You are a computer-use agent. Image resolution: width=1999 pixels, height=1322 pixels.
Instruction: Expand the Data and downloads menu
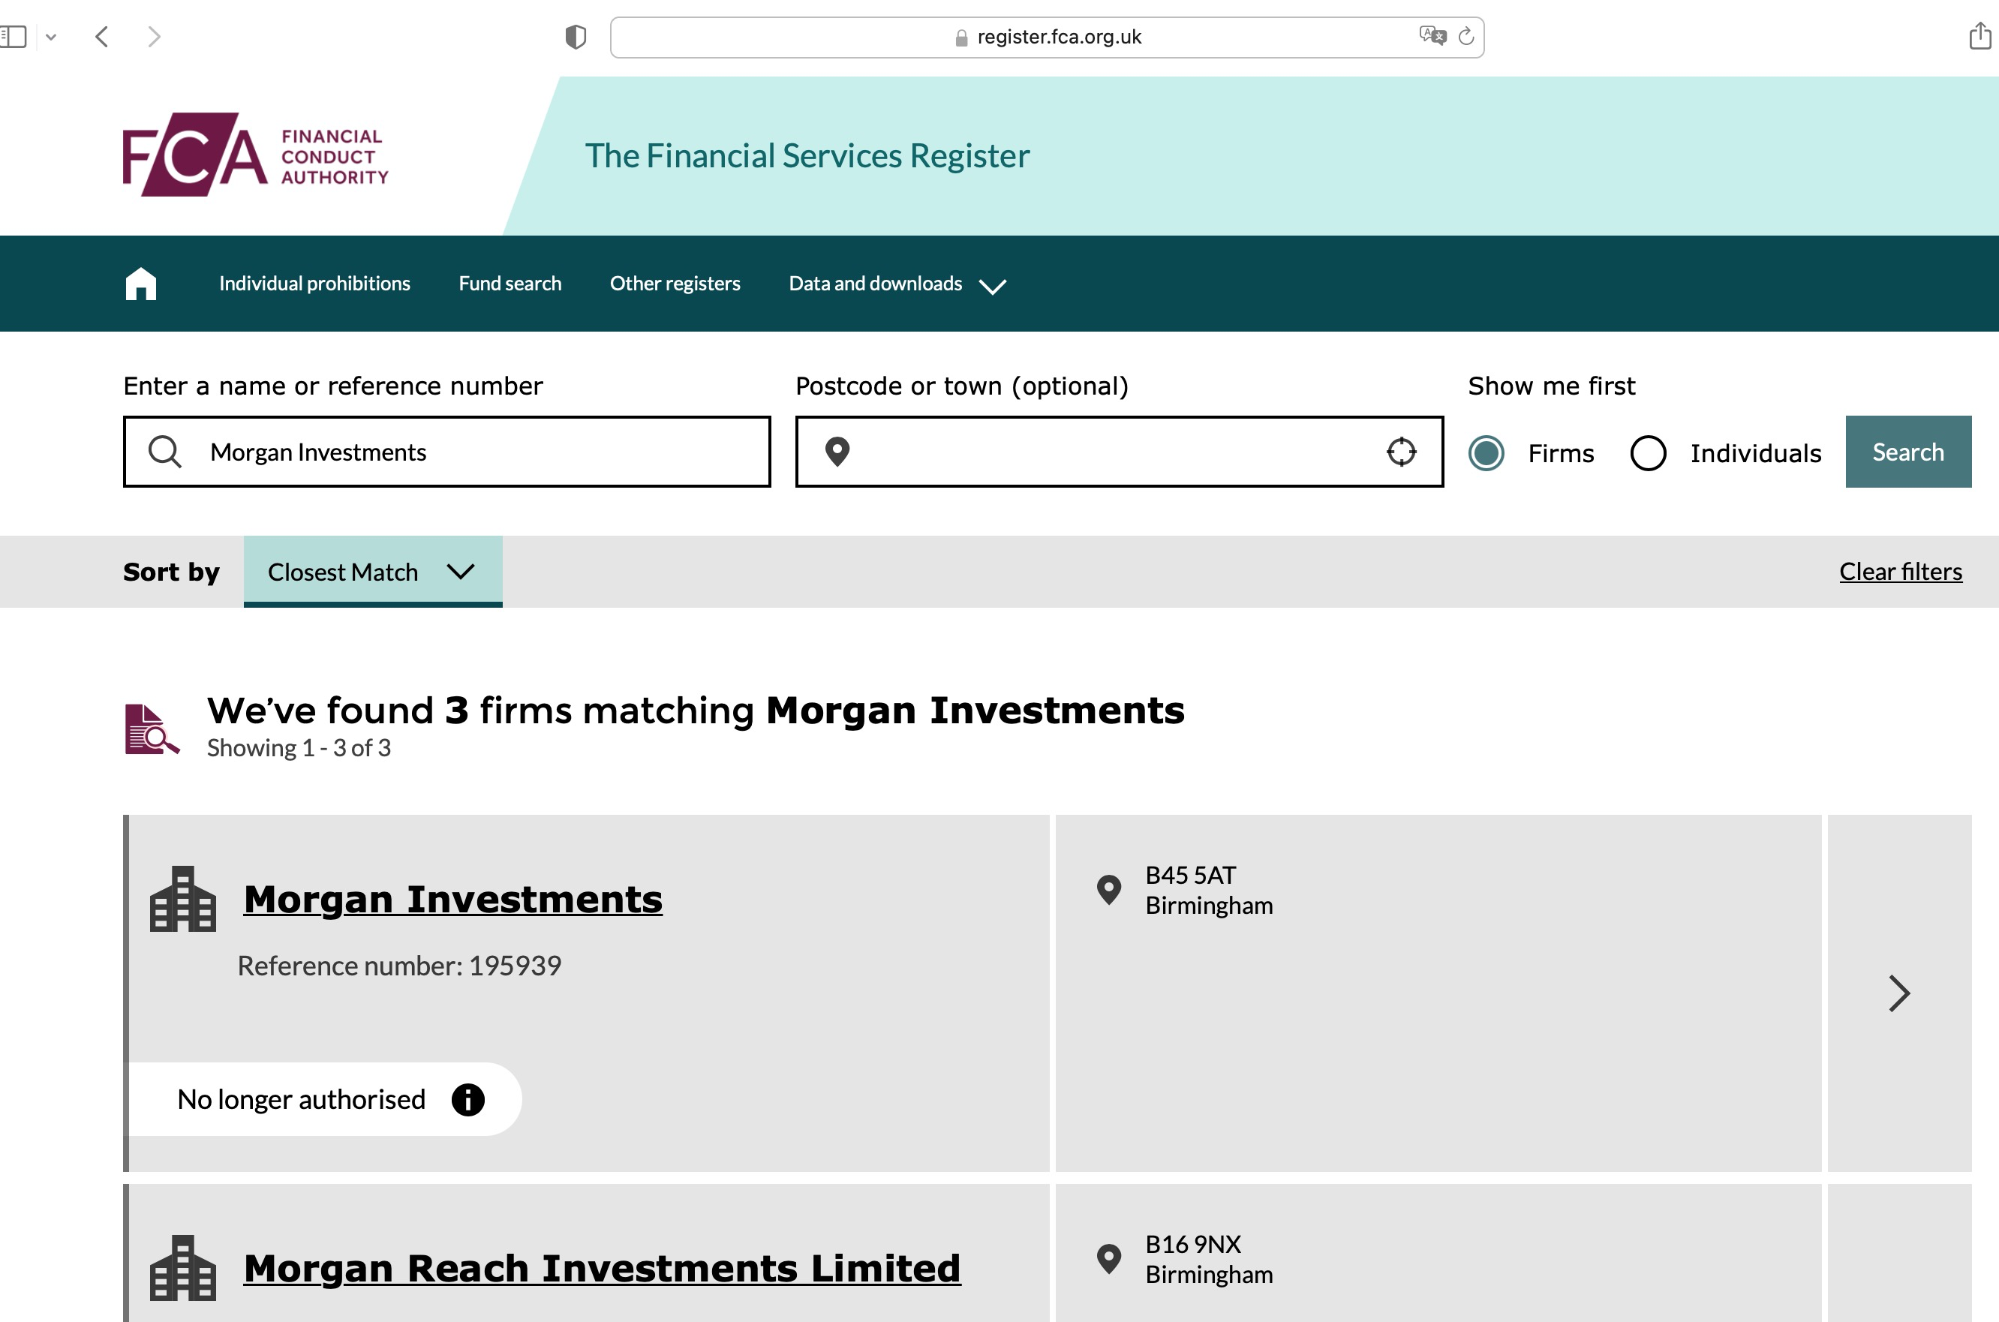click(897, 284)
